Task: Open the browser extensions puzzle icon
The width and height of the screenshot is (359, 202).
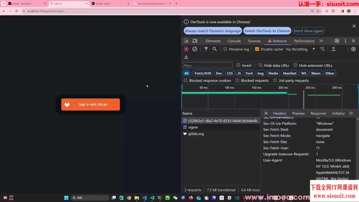Action: (x=333, y=11)
